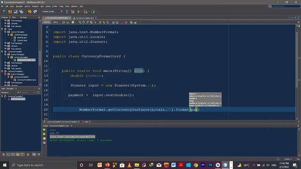
Task: Click the Save All toolbar icon
Action: (21, 12)
